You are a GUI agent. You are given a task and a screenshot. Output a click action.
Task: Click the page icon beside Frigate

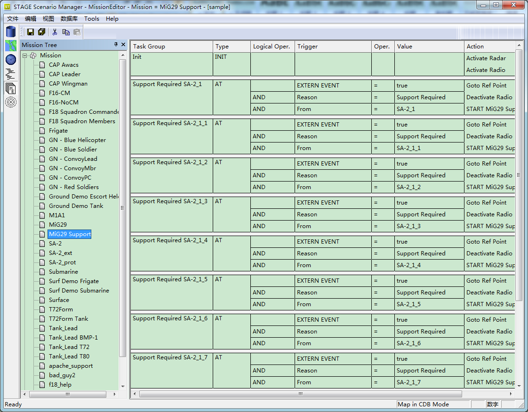(x=42, y=131)
